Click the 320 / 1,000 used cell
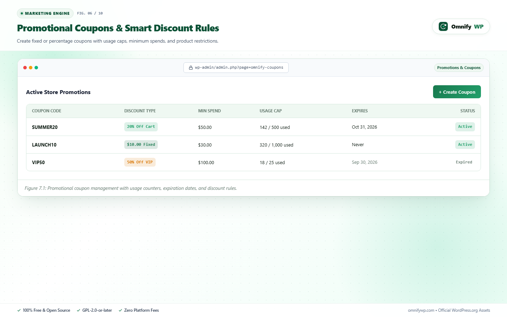 [x=276, y=145]
